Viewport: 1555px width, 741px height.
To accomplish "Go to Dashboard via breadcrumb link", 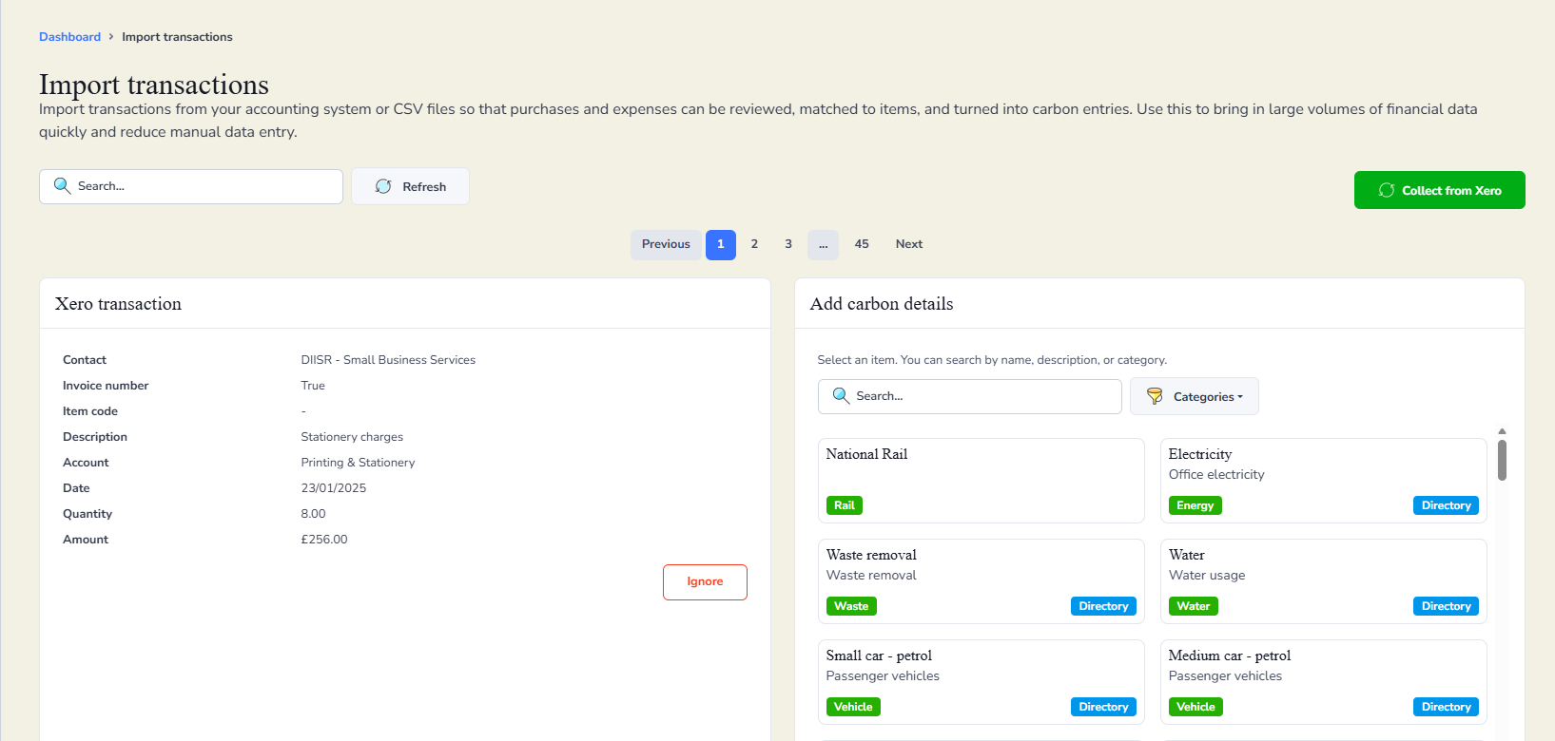I will click(69, 37).
